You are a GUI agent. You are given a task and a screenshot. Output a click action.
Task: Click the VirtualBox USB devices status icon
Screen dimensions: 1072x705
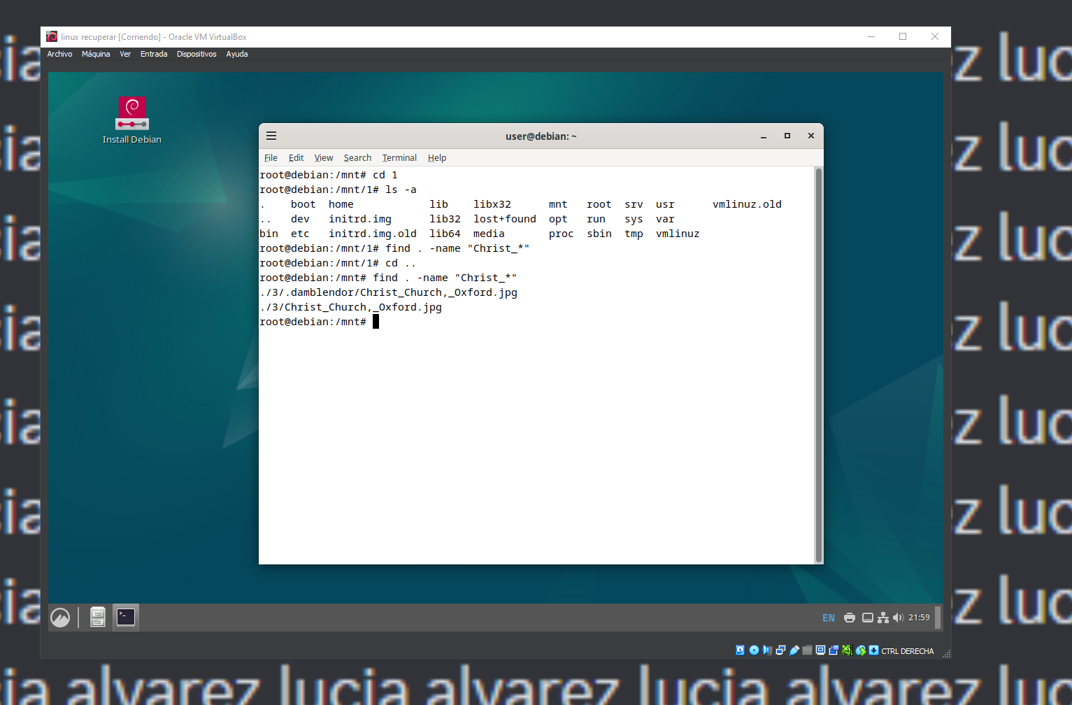click(794, 650)
